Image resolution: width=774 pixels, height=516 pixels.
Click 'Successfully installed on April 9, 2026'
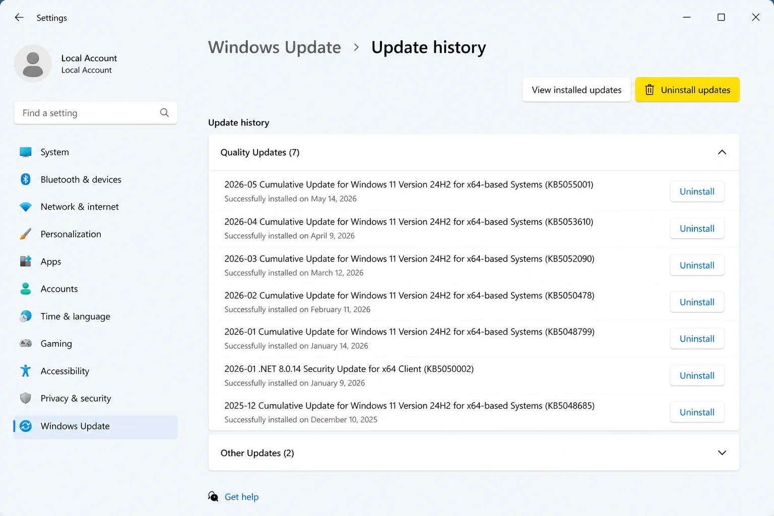click(289, 236)
